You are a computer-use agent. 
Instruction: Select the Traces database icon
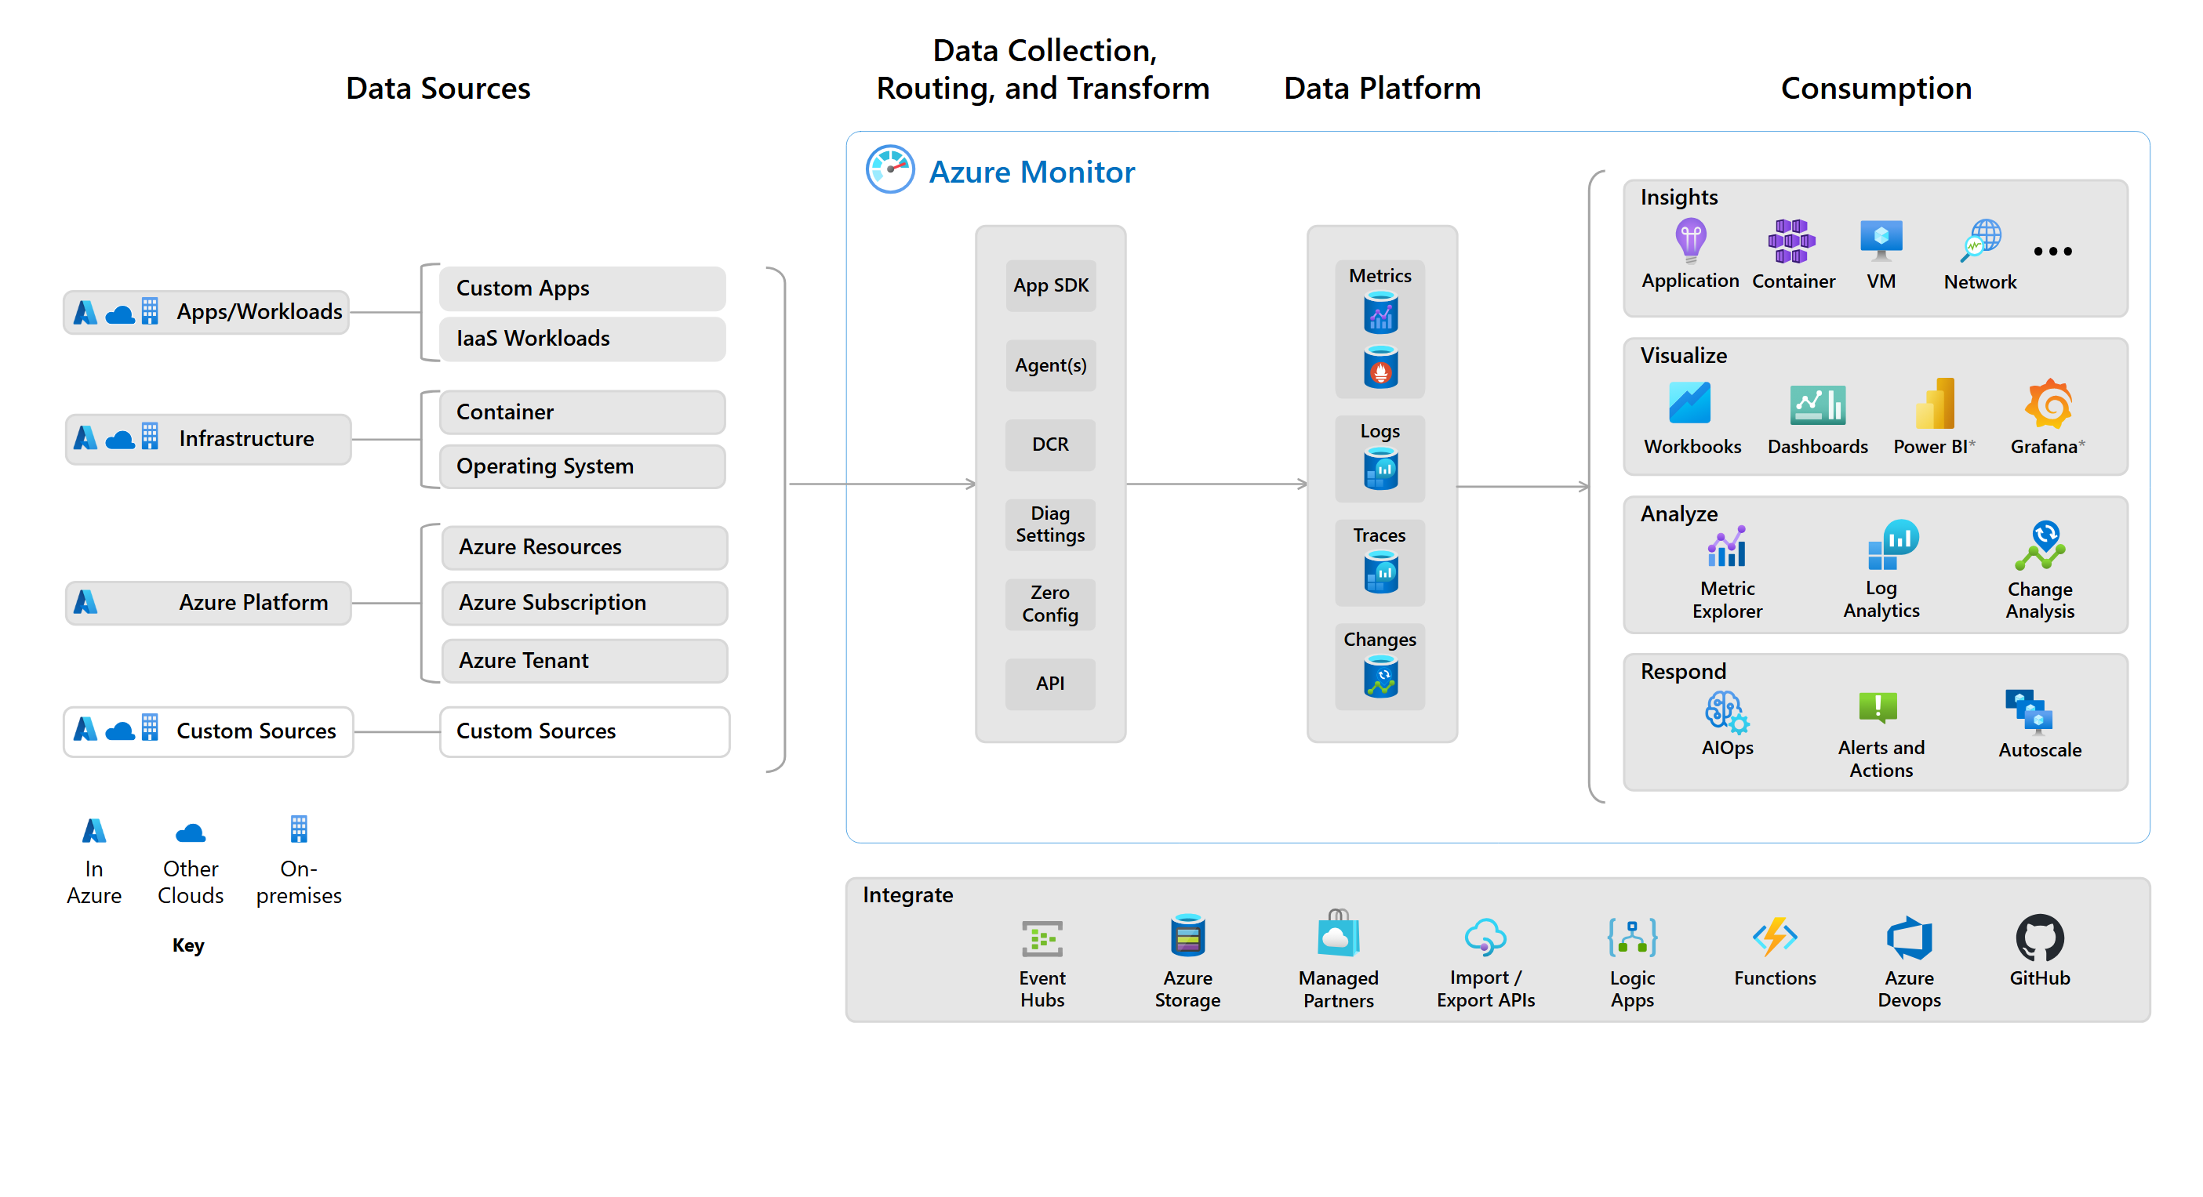click(1380, 572)
